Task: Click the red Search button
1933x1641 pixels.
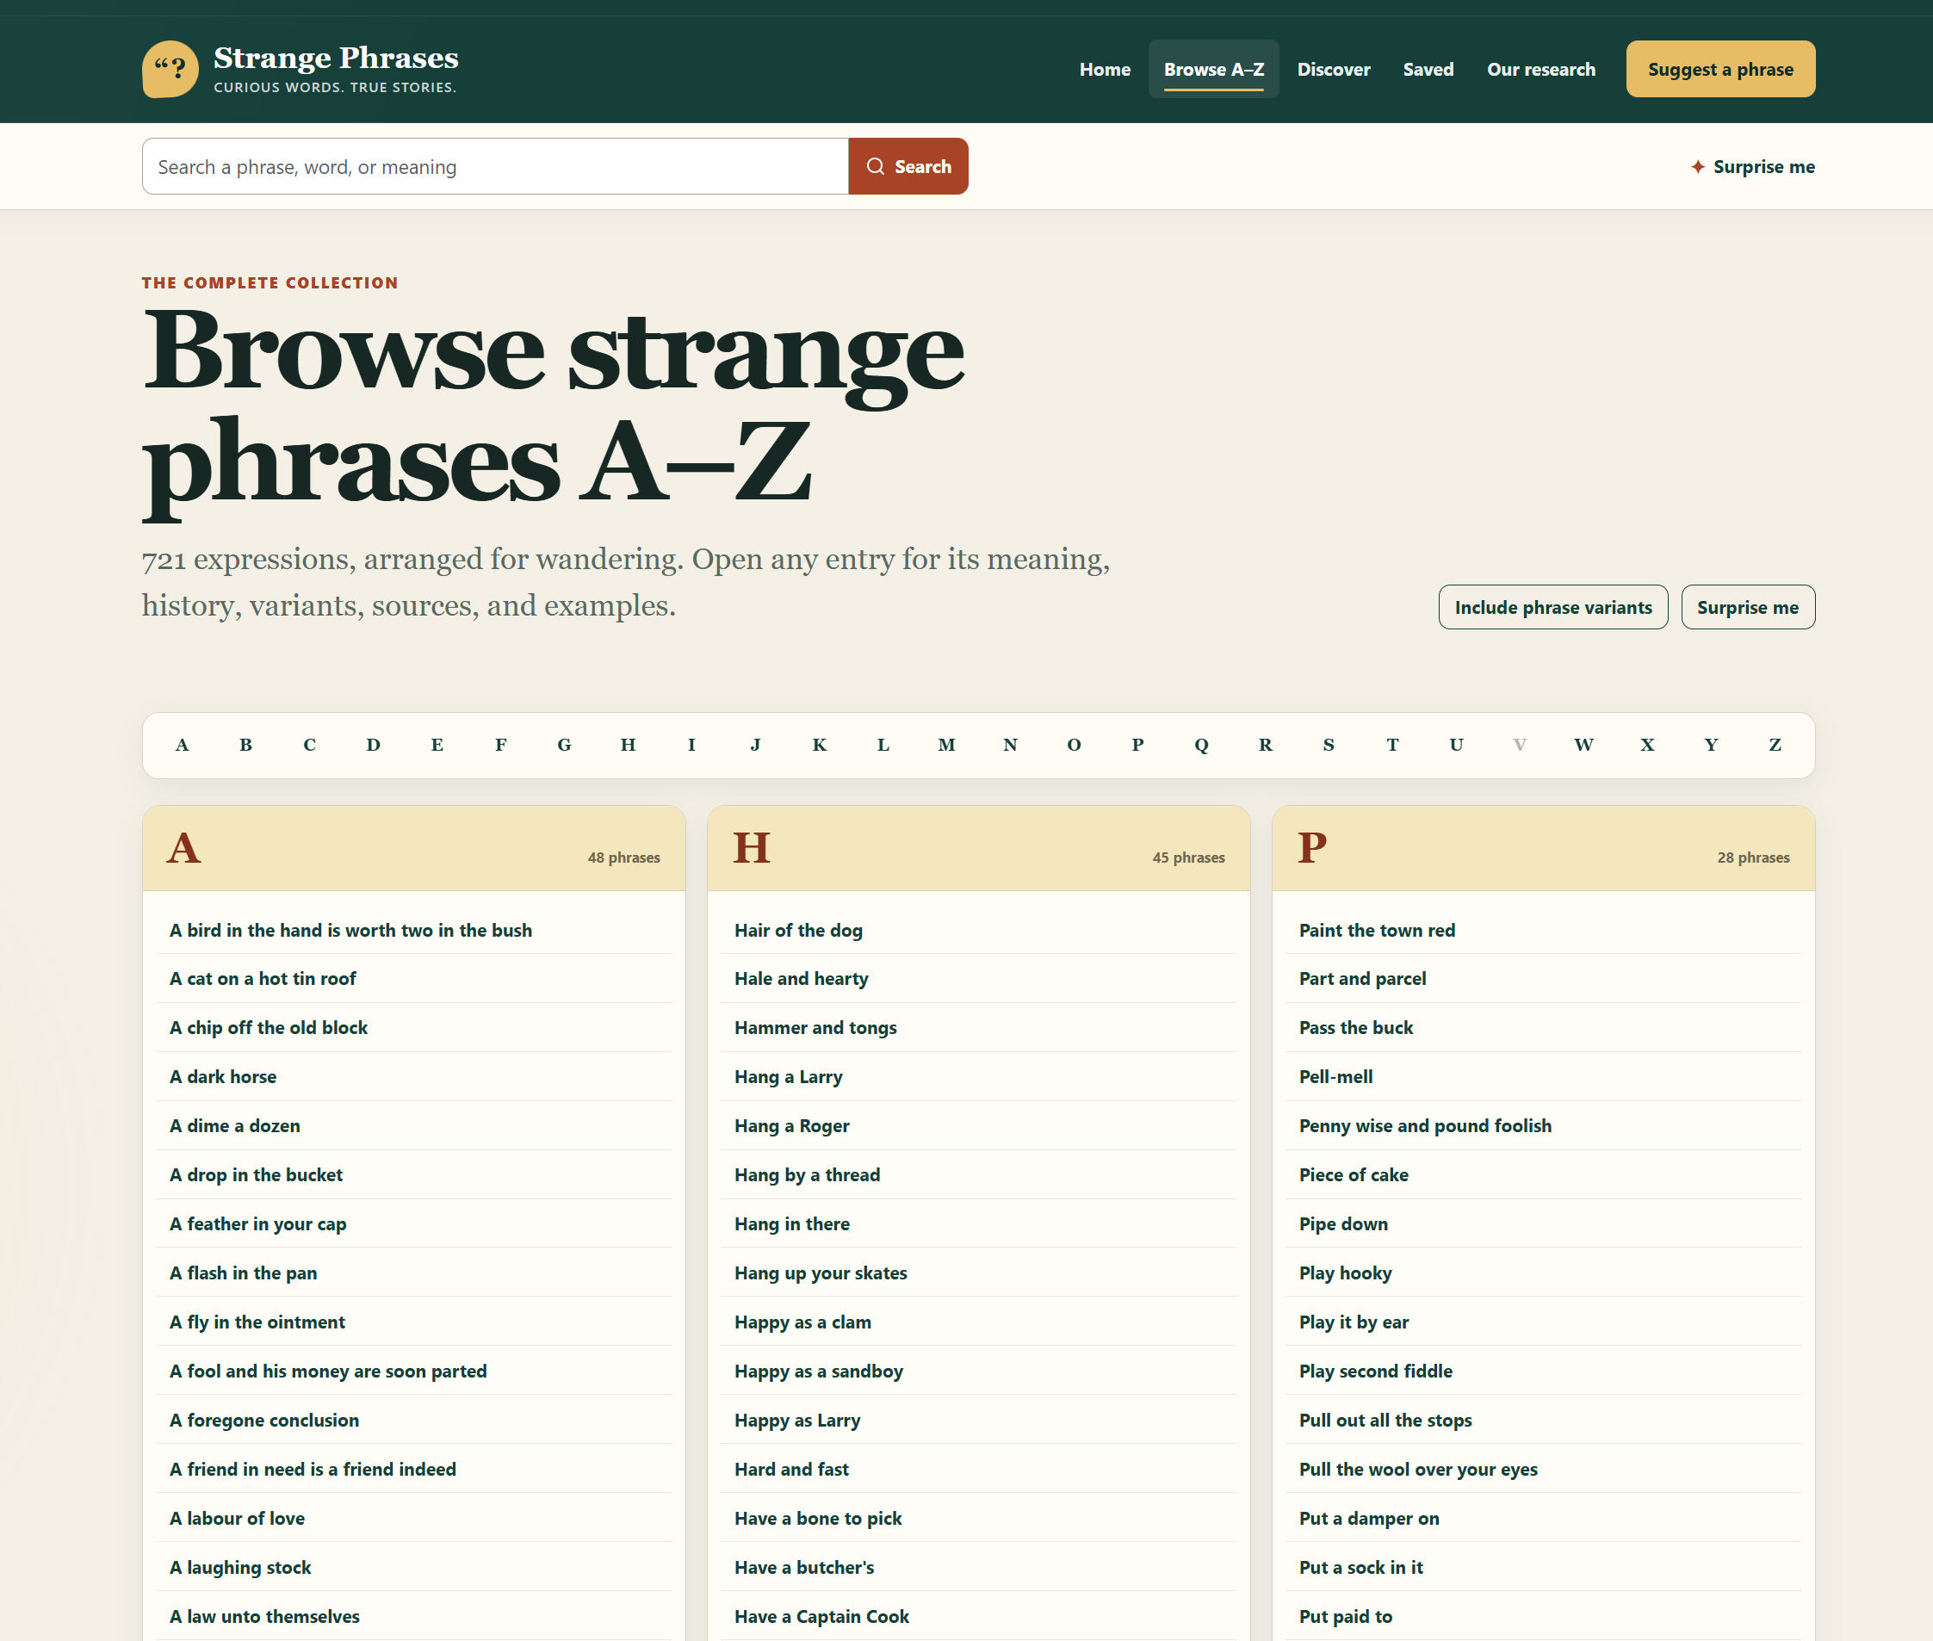Action: pos(908,166)
